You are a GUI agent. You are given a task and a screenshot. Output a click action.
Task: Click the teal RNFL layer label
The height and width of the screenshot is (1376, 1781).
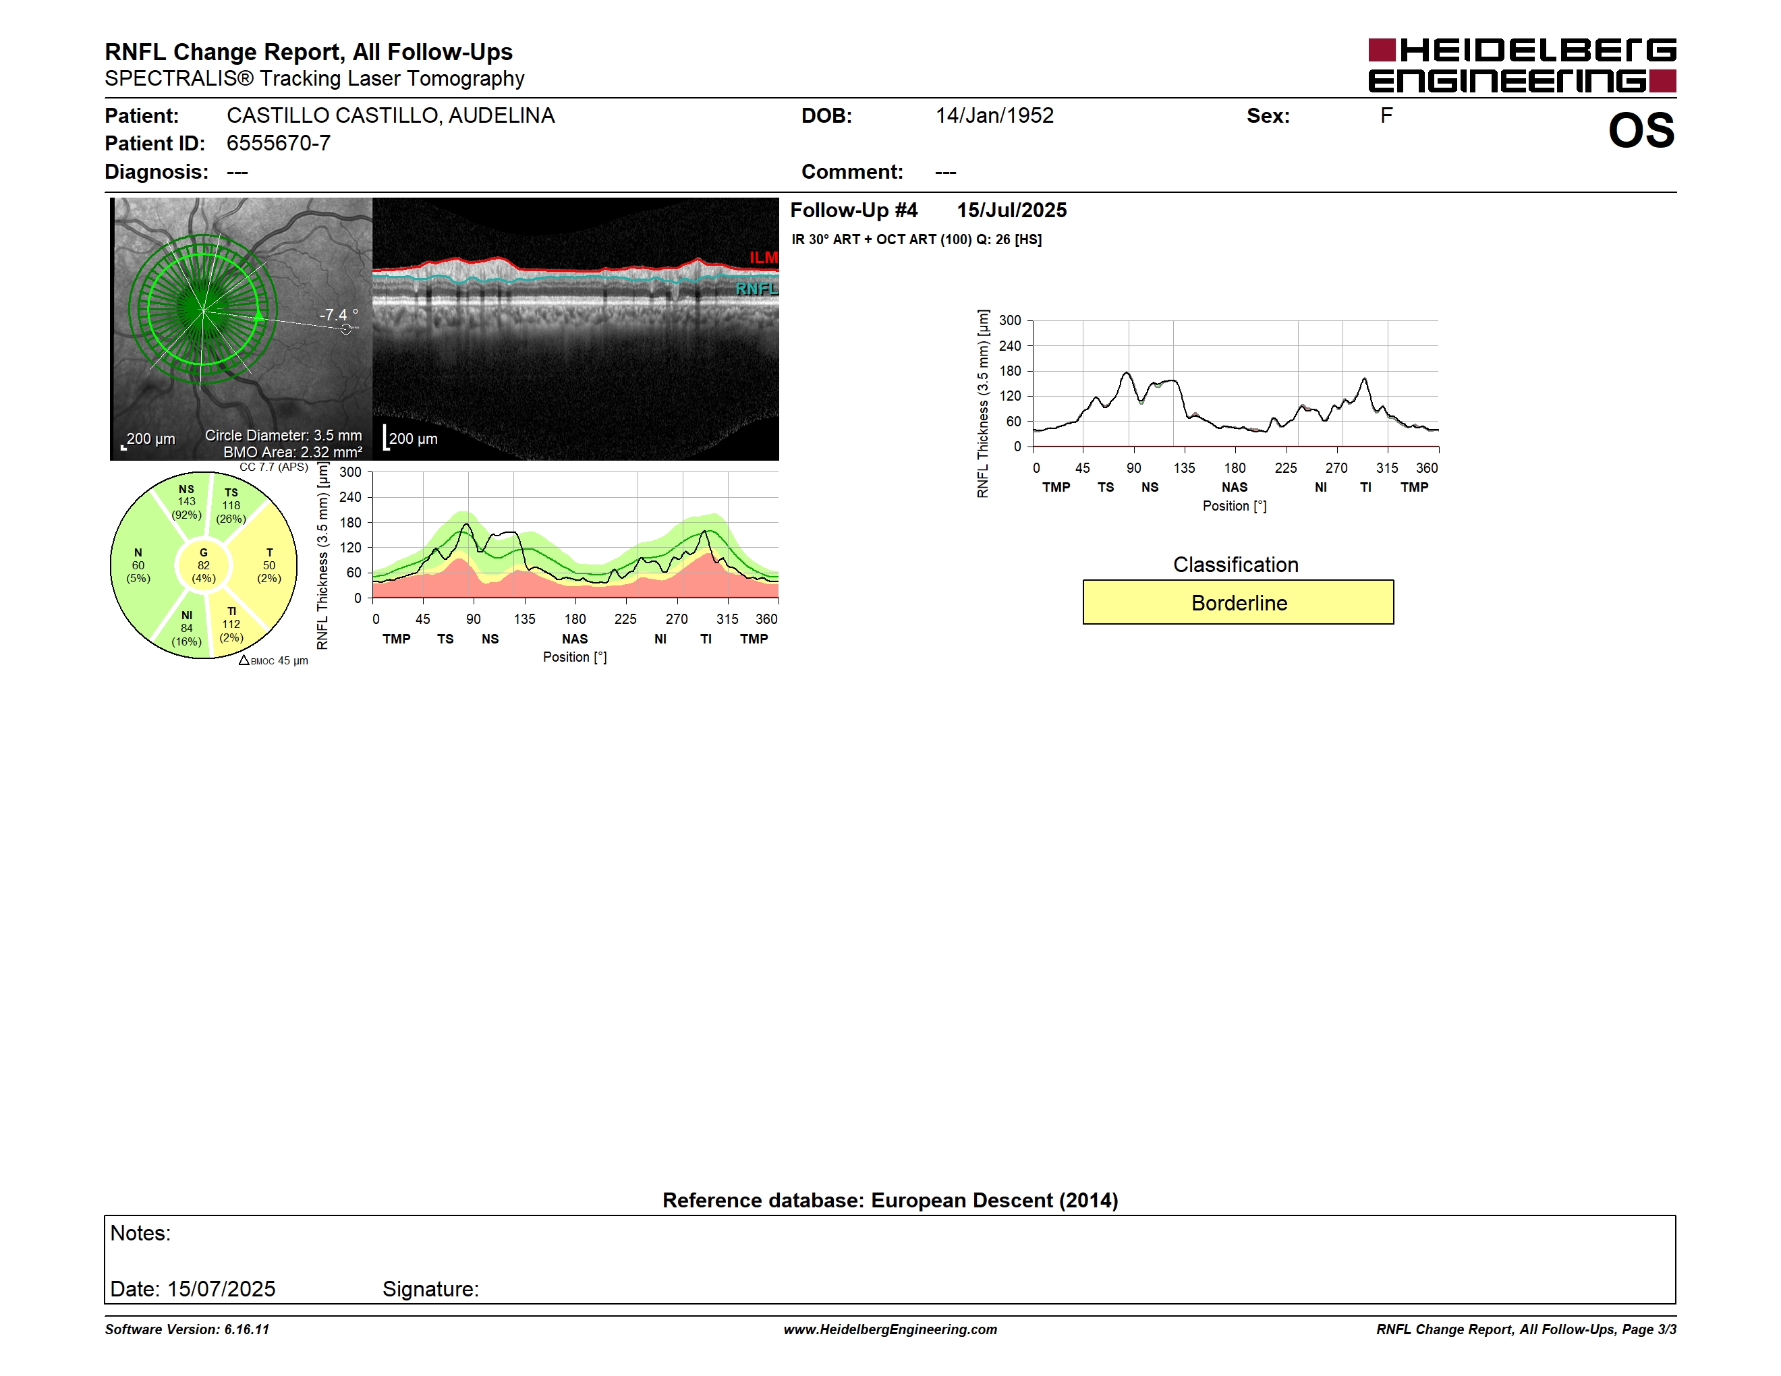coord(757,289)
